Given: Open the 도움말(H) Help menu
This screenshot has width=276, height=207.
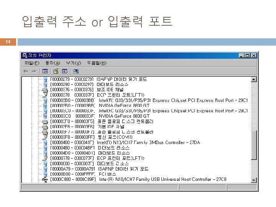Looking at the screenshot, I should (x=97, y=63).
